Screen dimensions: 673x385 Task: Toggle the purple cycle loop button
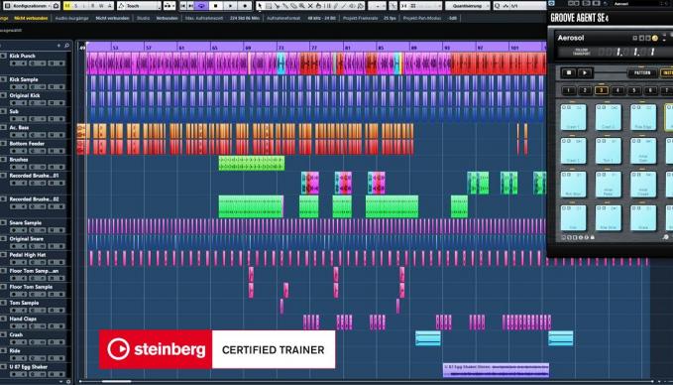(x=202, y=6)
